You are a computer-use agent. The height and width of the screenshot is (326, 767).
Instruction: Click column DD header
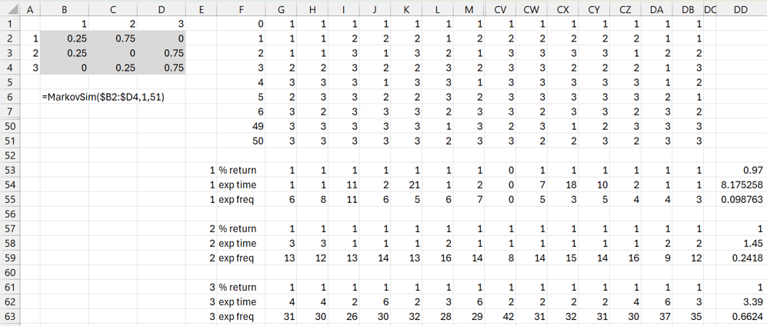pos(741,10)
